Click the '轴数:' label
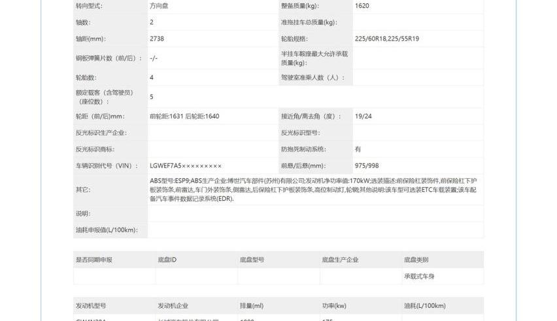 pyautogui.click(x=83, y=22)
